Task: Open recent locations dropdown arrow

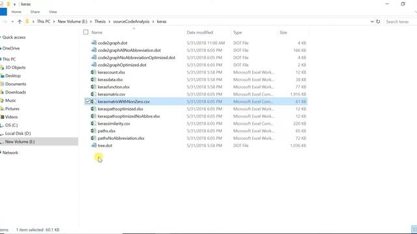Action: (12, 21)
